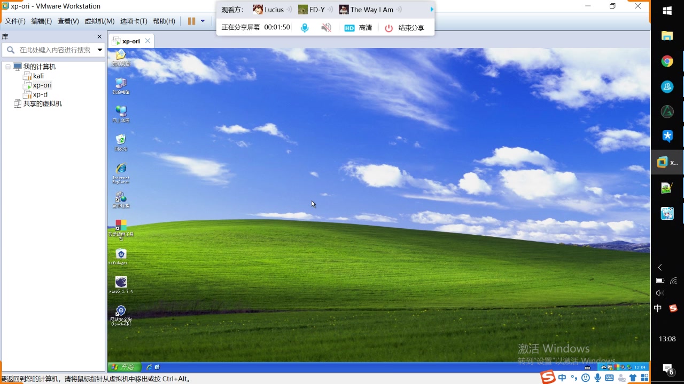Click the Sogou S logo on IME bar
Viewport: 684px width, 384px height.
[x=548, y=377]
